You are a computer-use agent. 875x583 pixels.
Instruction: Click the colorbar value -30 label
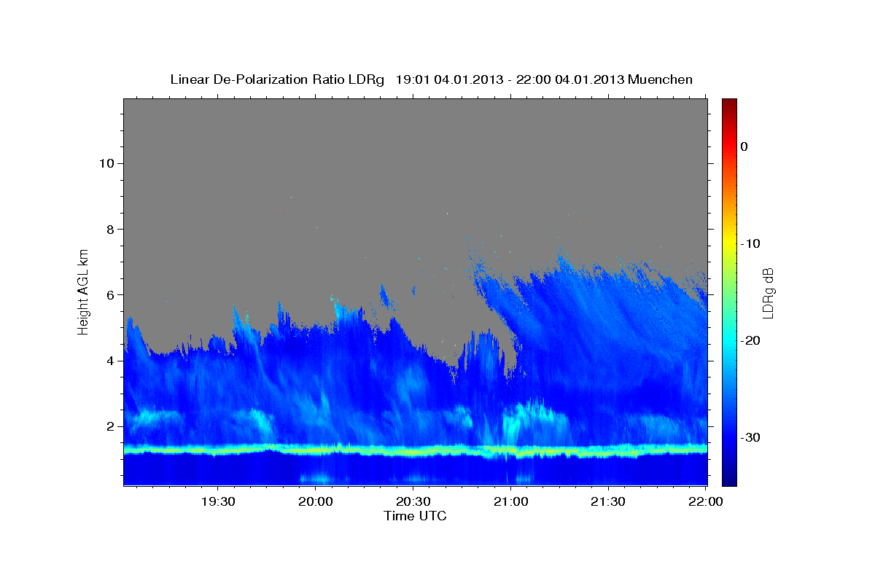click(x=750, y=437)
